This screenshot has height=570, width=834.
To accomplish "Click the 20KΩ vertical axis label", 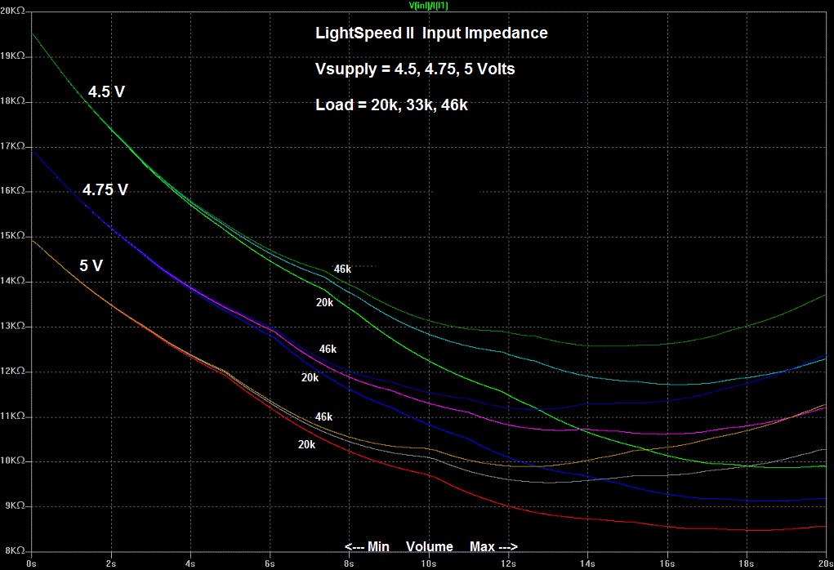I will pyautogui.click(x=12, y=10).
